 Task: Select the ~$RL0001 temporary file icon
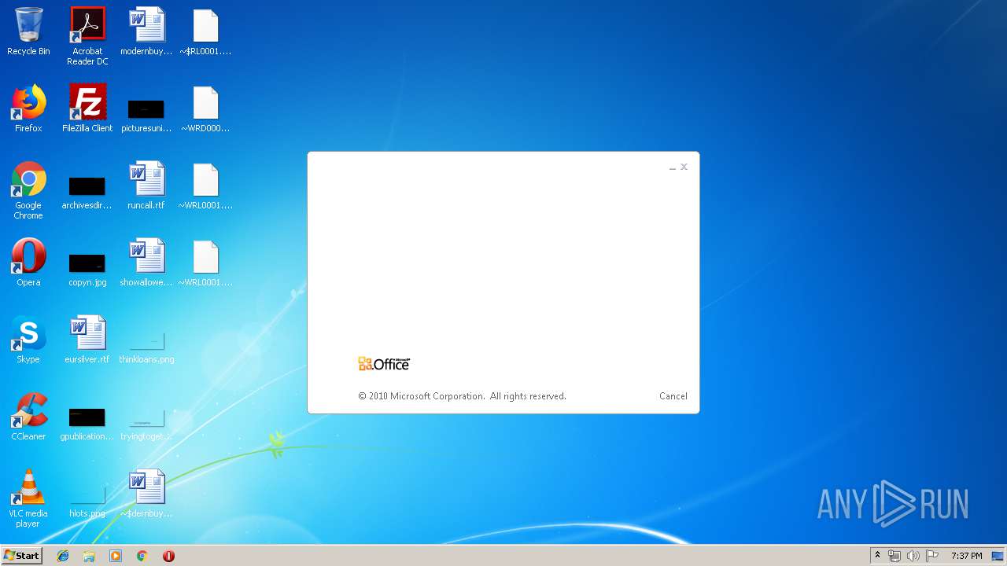pos(205,31)
